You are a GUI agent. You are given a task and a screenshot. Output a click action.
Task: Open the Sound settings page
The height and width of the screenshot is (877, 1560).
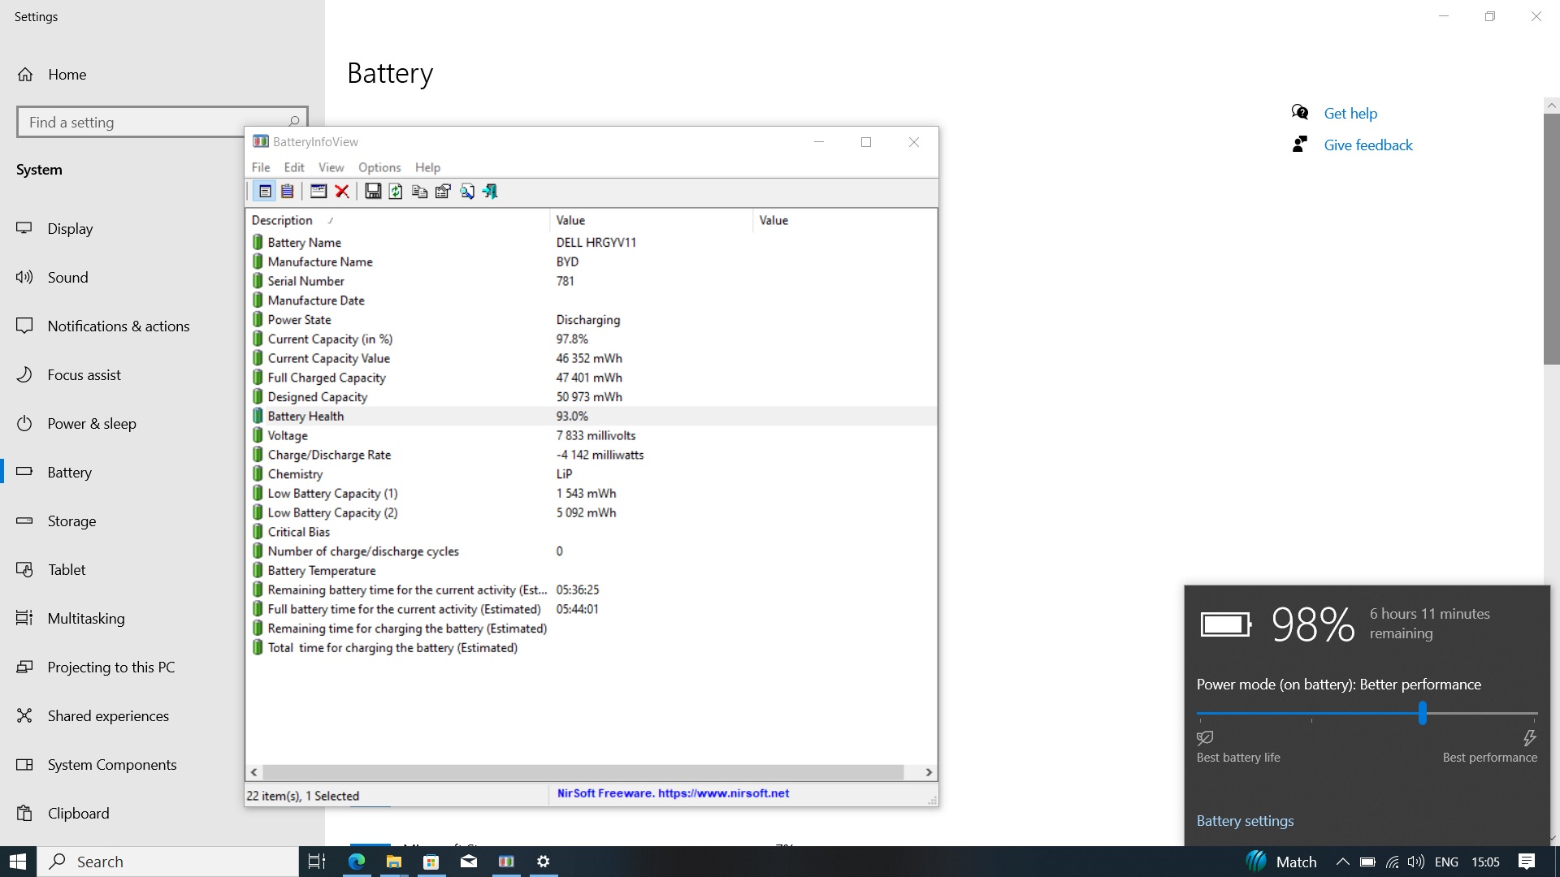[67, 278]
